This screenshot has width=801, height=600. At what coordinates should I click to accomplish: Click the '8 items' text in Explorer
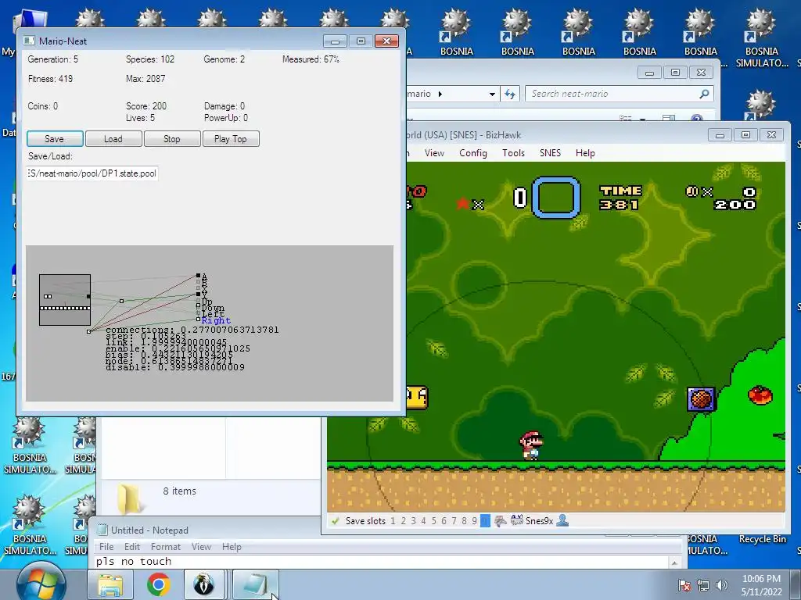[180, 491]
